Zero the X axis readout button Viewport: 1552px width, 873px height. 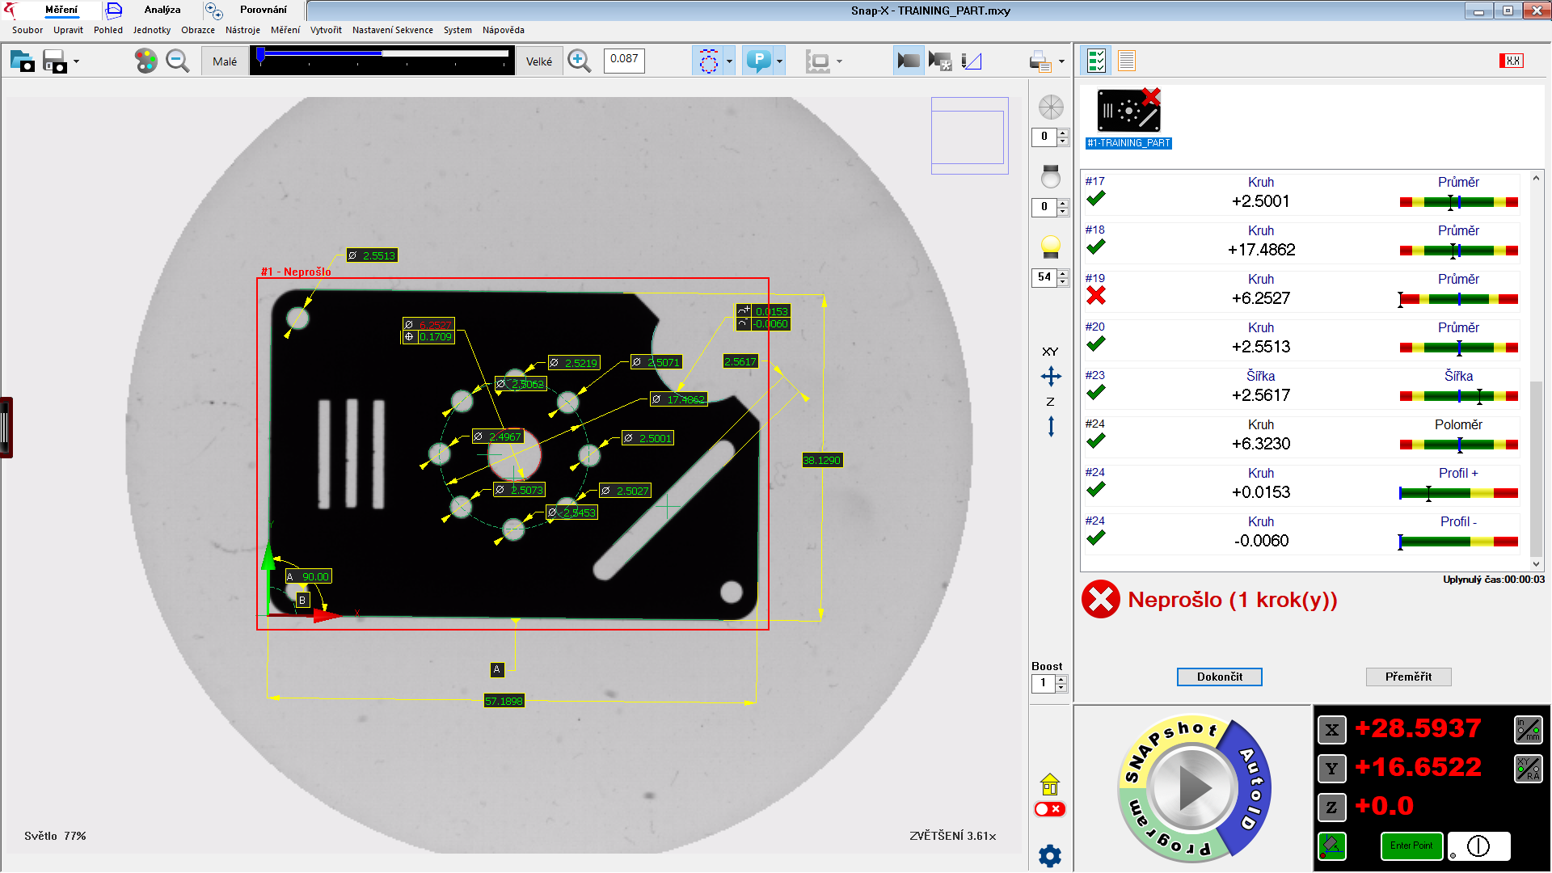pyautogui.click(x=1331, y=729)
